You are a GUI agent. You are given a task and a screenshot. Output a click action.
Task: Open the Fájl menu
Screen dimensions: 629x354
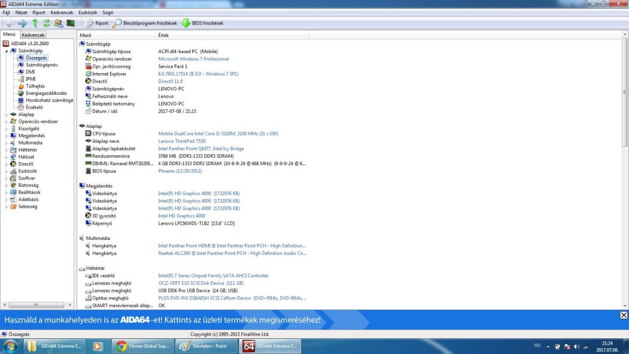click(6, 12)
